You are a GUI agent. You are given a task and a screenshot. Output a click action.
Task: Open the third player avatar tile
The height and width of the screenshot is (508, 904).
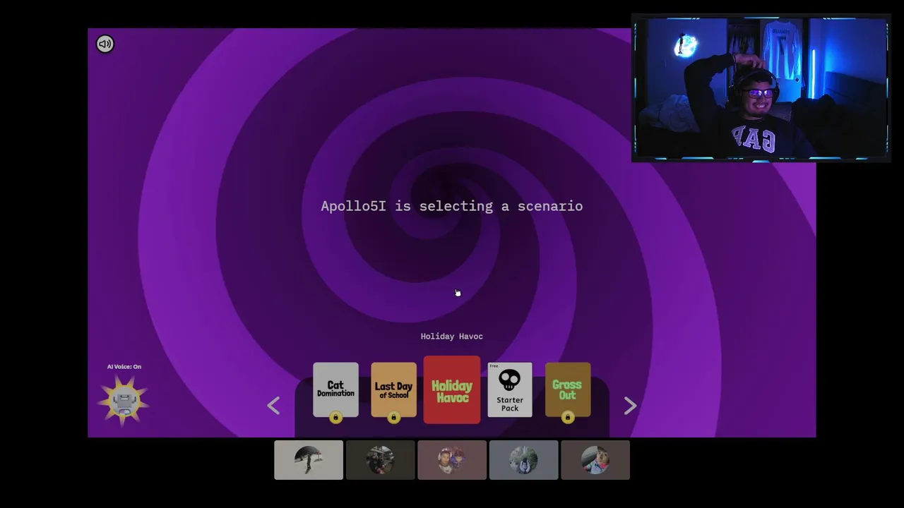coord(452,460)
